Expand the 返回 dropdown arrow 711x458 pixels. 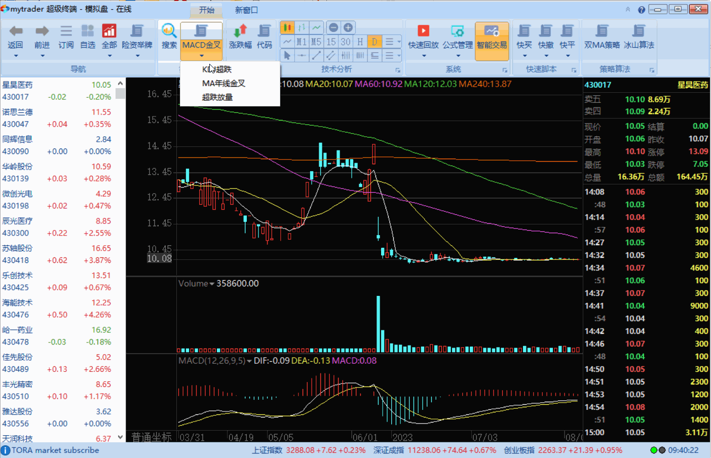tap(16, 56)
